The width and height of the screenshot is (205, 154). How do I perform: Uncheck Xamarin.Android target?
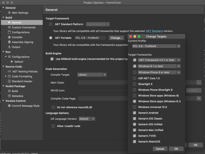[x=134, y=113]
